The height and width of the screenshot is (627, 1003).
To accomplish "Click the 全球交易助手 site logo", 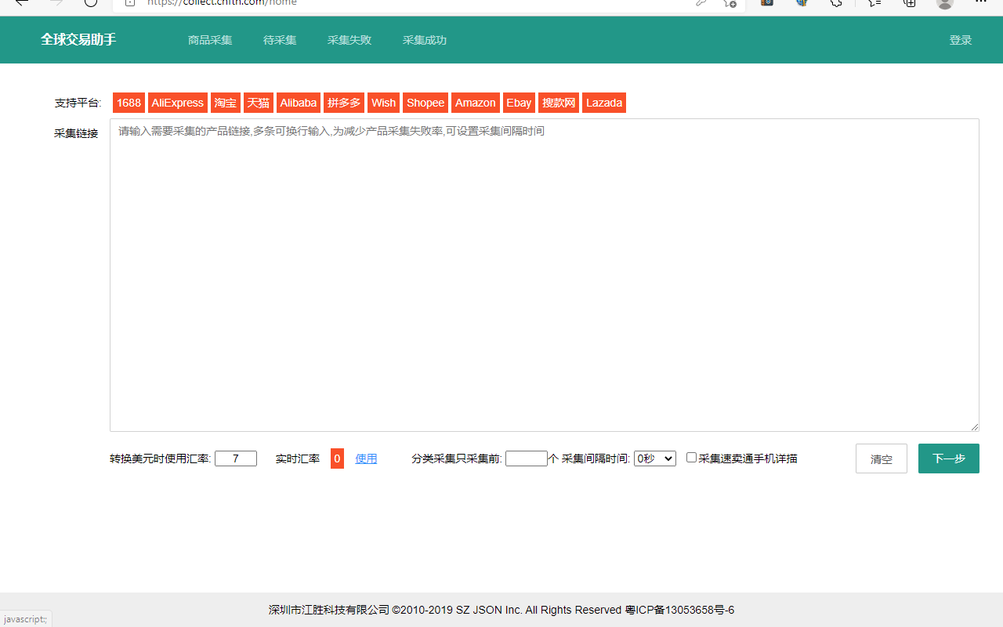I will 78,39.
